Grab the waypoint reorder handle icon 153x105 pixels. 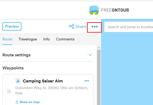[9, 91]
